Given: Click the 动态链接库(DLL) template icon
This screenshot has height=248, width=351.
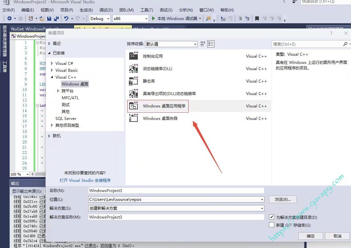Looking at the screenshot, I should pos(134,69).
